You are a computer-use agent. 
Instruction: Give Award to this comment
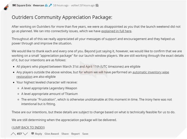pos(52,134)
